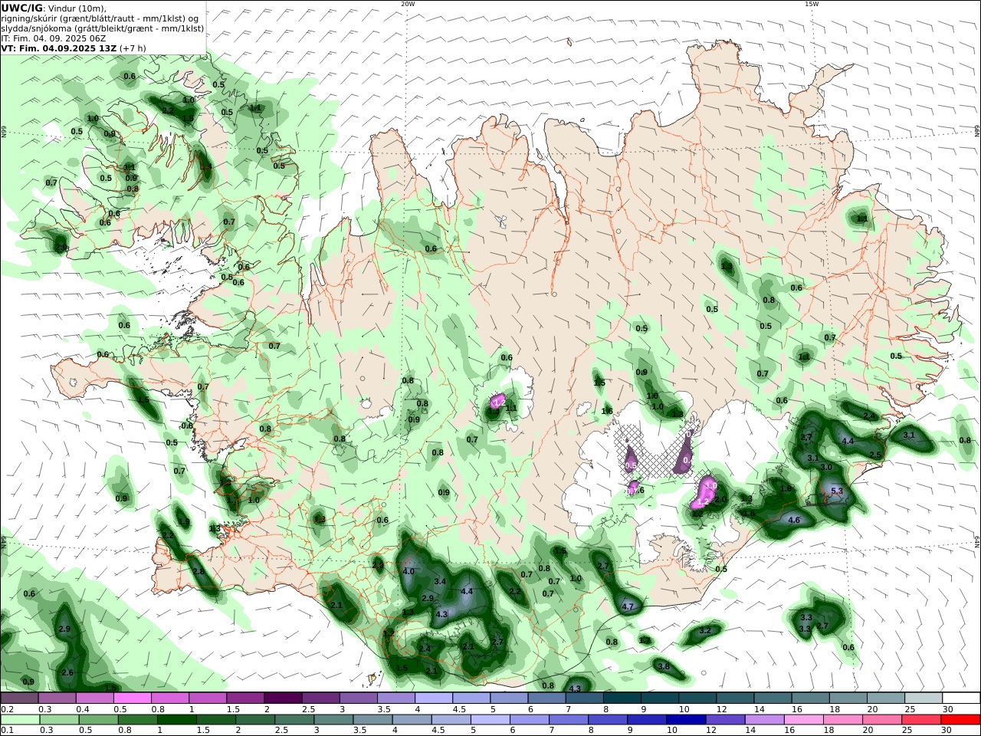Click the 4.7 precipitation value on the map
The height and width of the screenshot is (736, 981).
click(x=628, y=606)
